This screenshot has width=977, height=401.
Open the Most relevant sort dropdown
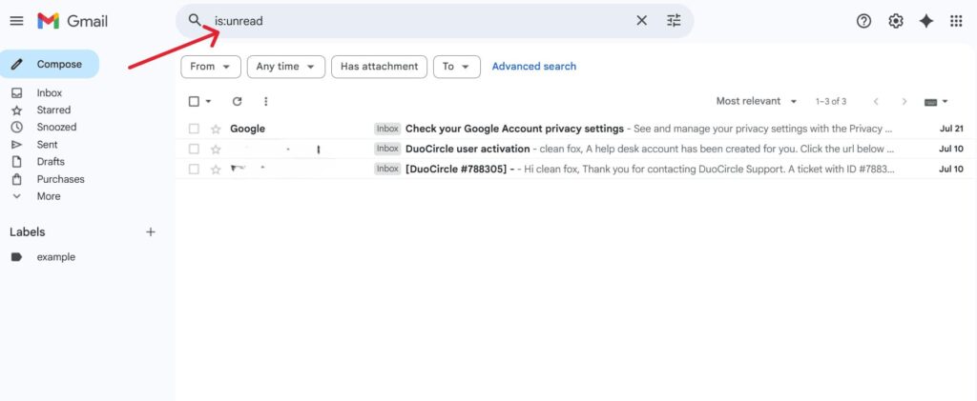pyautogui.click(x=757, y=101)
